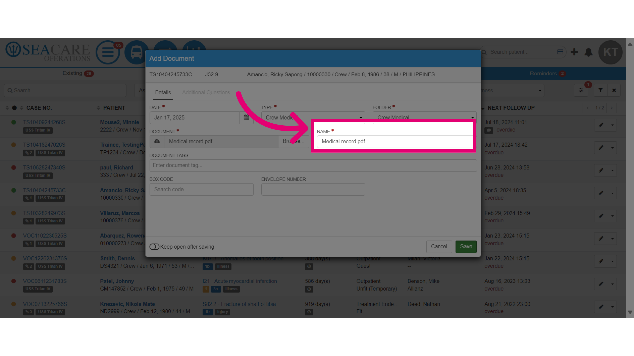Open Reminders tab
The width and height of the screenshot is (634, 356).
coord(547,74)
